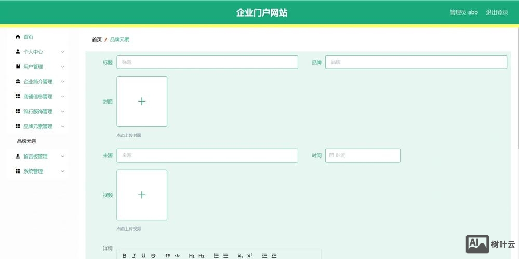
Task: Click the 企业门户网站 header title
Action: (261, 12)
